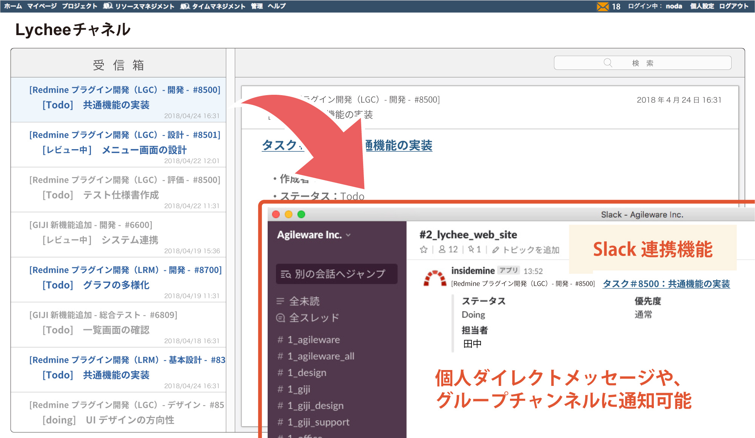
Task: Click the Lycheeチャネル page title
Action: click(x=73, y=29)
